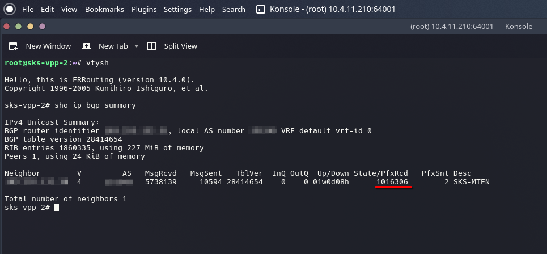Image resolution: width=547 pixels, height=254 pixels.
Task: Click the 'MsgSent' column header
Action: tap(206, 173)
